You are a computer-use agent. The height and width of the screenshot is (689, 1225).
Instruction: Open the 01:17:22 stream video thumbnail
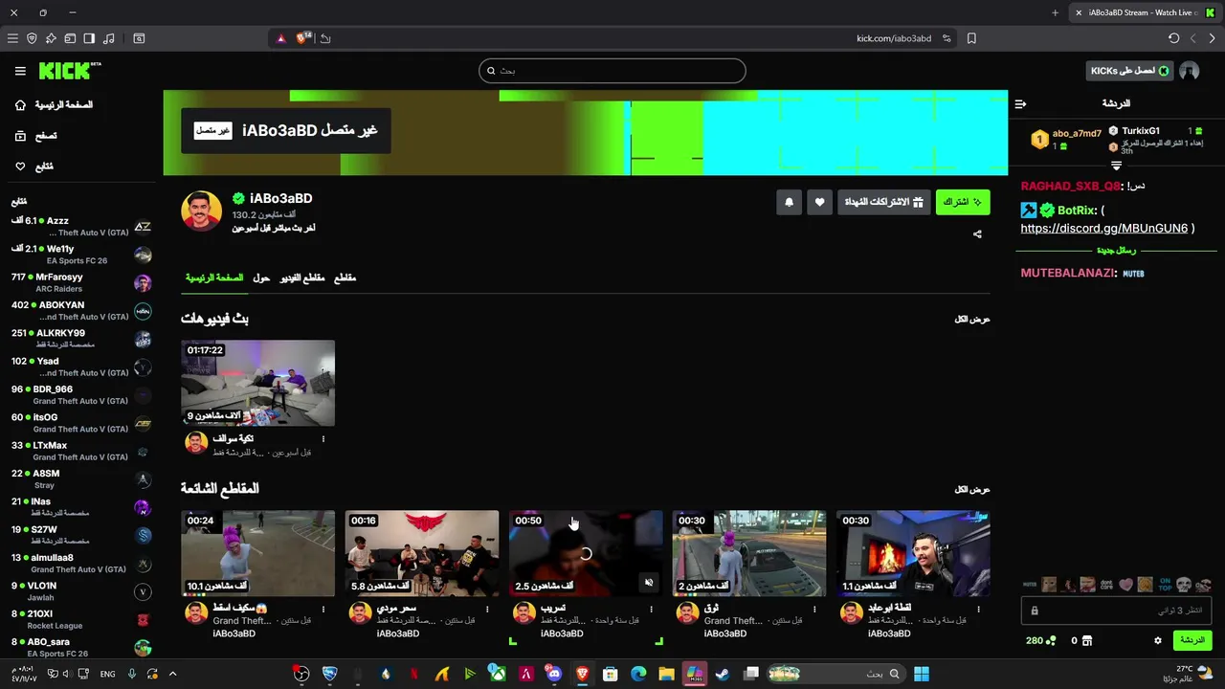click(258, 383)
